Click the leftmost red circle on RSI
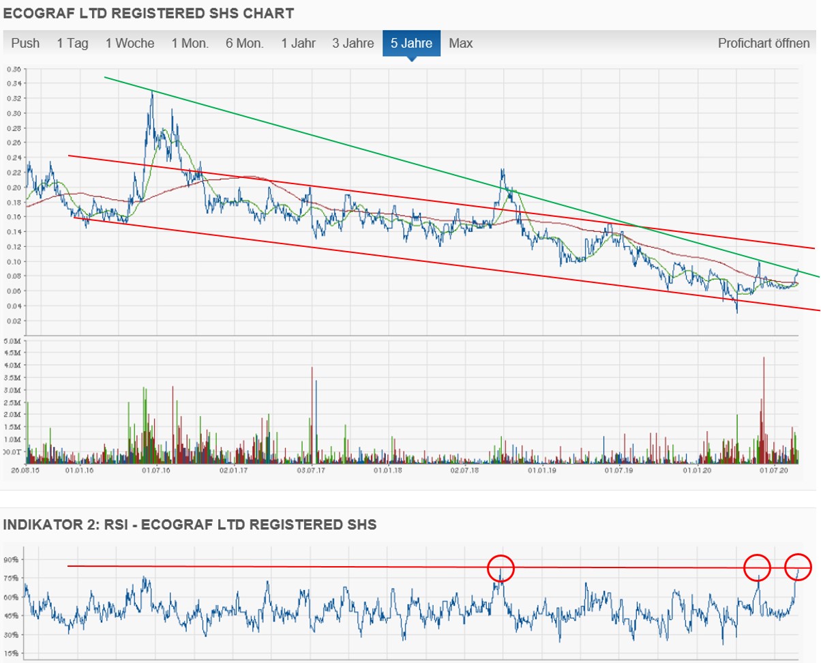Viewport: 821px width, 663px height. [x=501, y=568]
